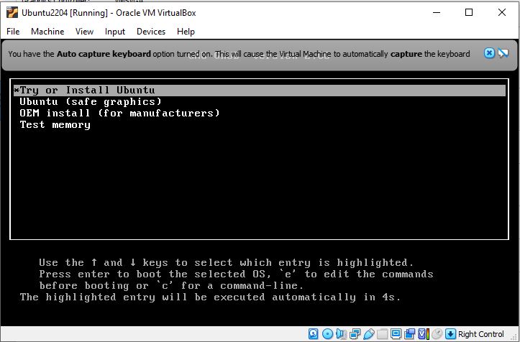Select the OEM install (for manufacturers) entry
Image resolution: width=520 pixels, height=342 pixels.
click(x=119, y=114)
